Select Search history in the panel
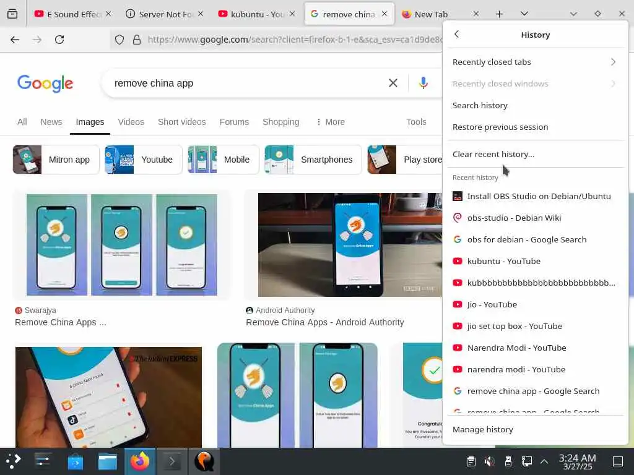Viewport: 634px width, 475px height. (536, 105)
